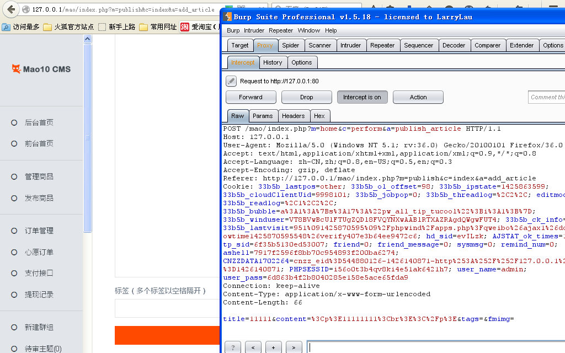Click the 标签 tags input field

[x=167, y=309]
